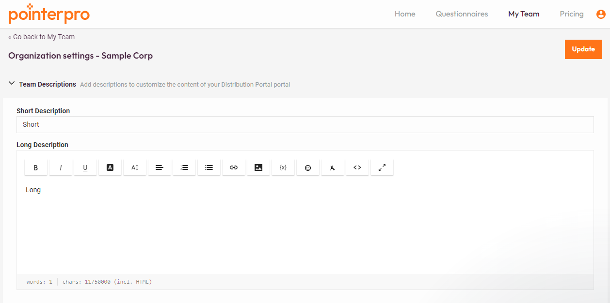Switch to HTML code view
610x303 pixels.
click(357, 167)
